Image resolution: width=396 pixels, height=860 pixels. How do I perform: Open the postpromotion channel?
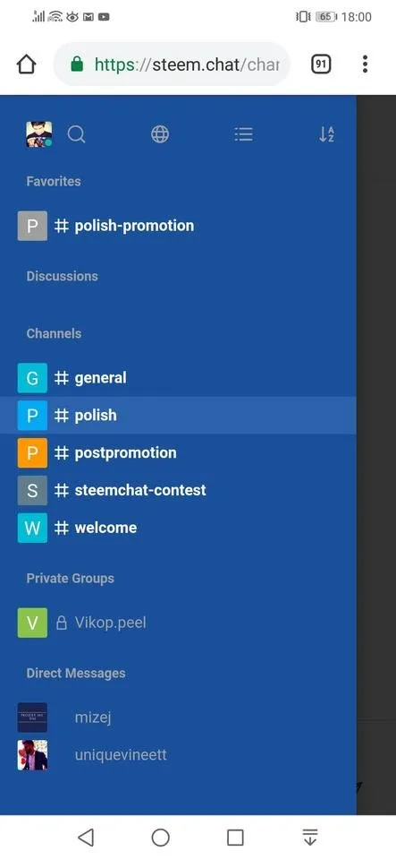pyautogui.click(x=178, y=452)
